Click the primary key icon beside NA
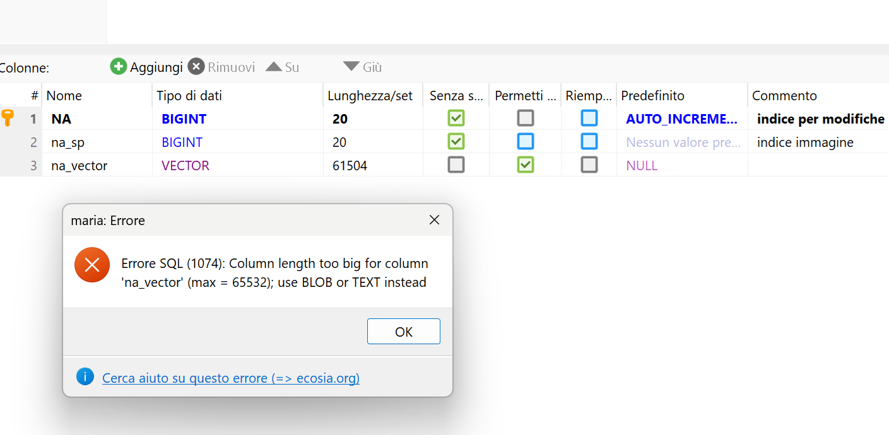The height and width of the screenshot is (435, 889). click(8, 118)
